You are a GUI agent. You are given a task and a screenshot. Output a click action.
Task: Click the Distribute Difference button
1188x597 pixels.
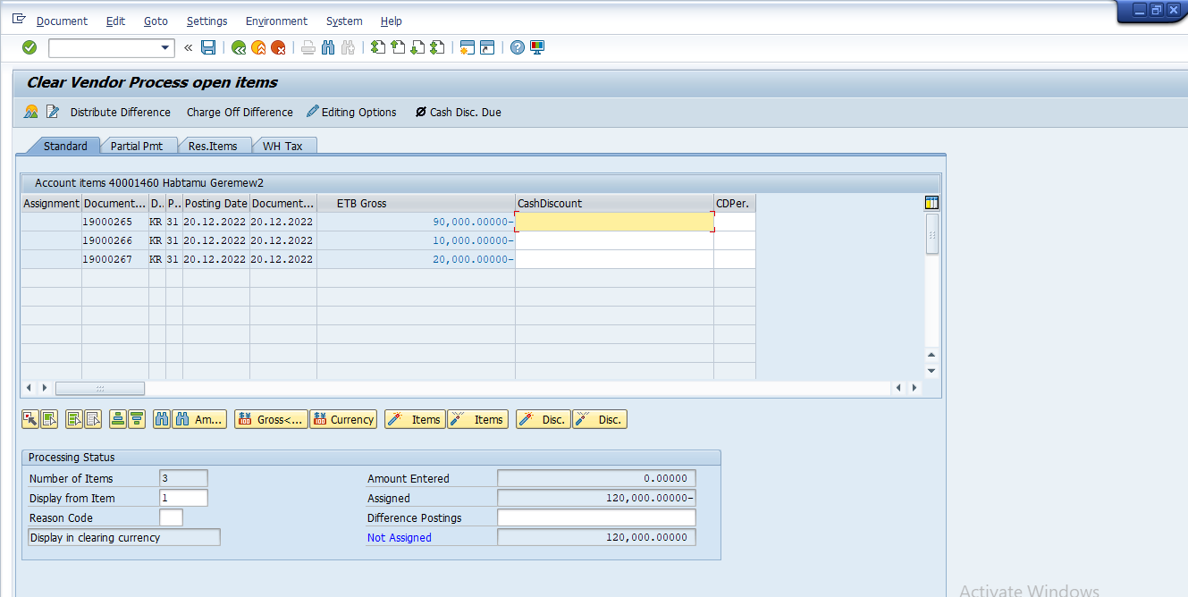click(120, 112)
